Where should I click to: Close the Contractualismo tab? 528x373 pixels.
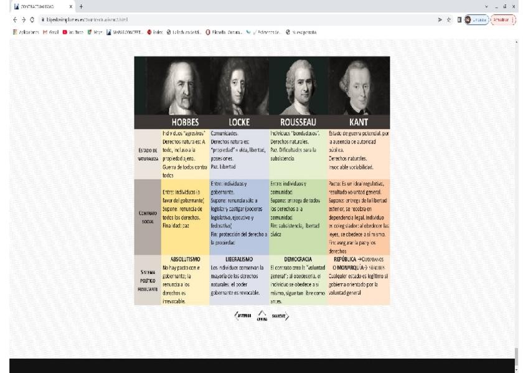(x=70, y=6)
